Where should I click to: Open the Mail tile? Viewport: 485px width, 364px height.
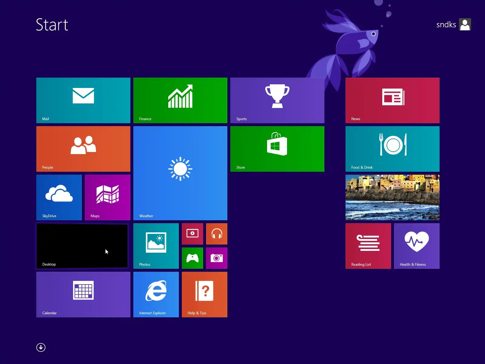click(x=83, y=100)
